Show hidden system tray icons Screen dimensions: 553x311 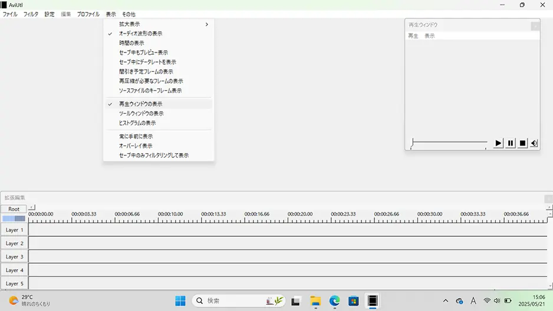click(x=446, y=301)
